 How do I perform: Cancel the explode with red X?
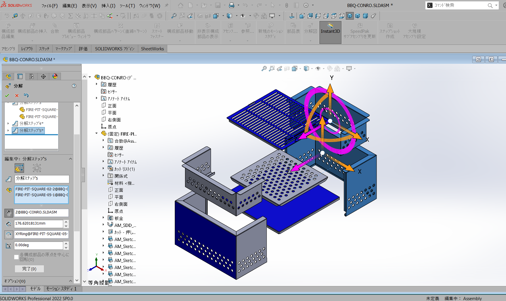(x=17, y=95)
